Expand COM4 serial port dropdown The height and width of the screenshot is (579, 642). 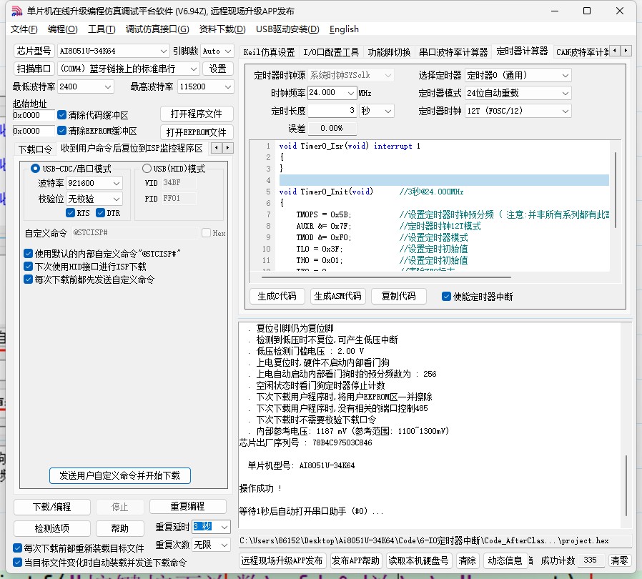click(x=194, y=69)
